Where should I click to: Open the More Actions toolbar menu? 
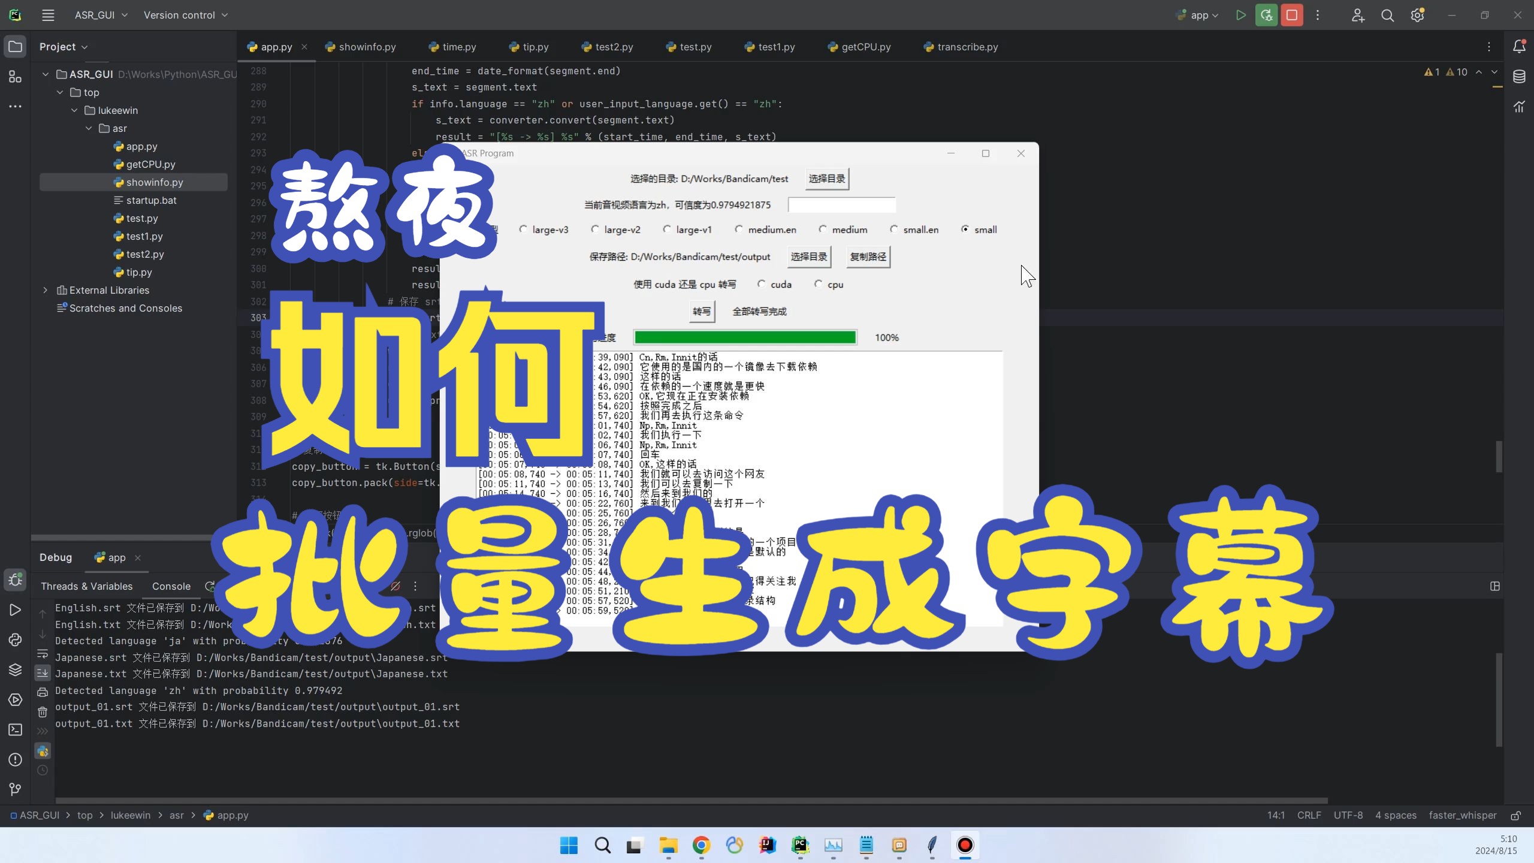[x=1317, y=16]
